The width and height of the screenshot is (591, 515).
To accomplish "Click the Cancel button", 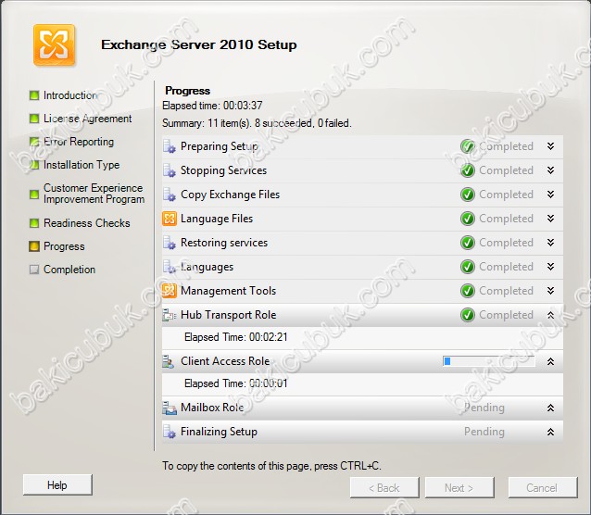I will point(543,488).
